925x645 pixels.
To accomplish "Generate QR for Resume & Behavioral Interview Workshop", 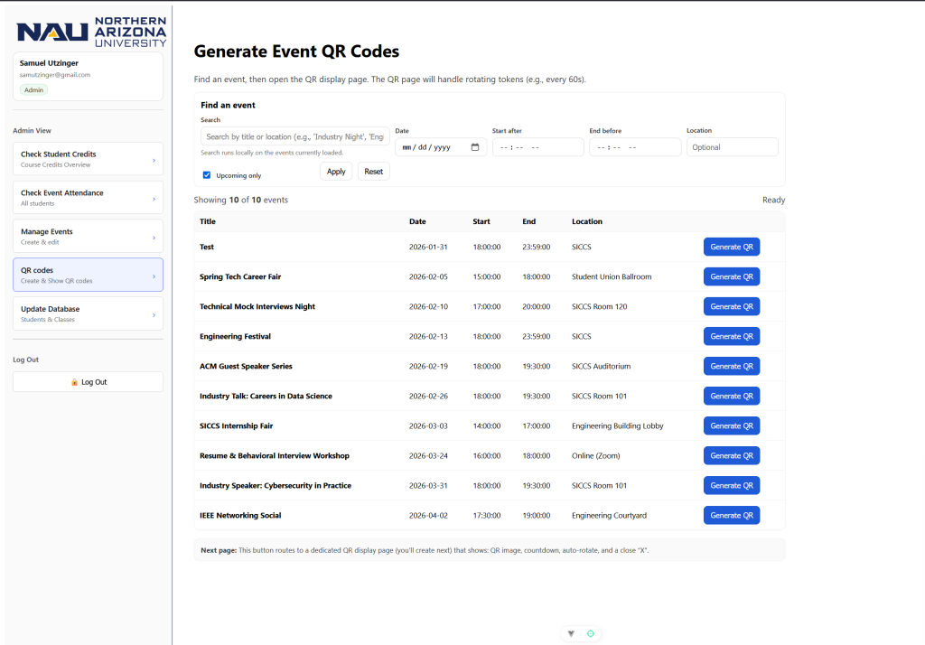I will (x=732, y=455).
